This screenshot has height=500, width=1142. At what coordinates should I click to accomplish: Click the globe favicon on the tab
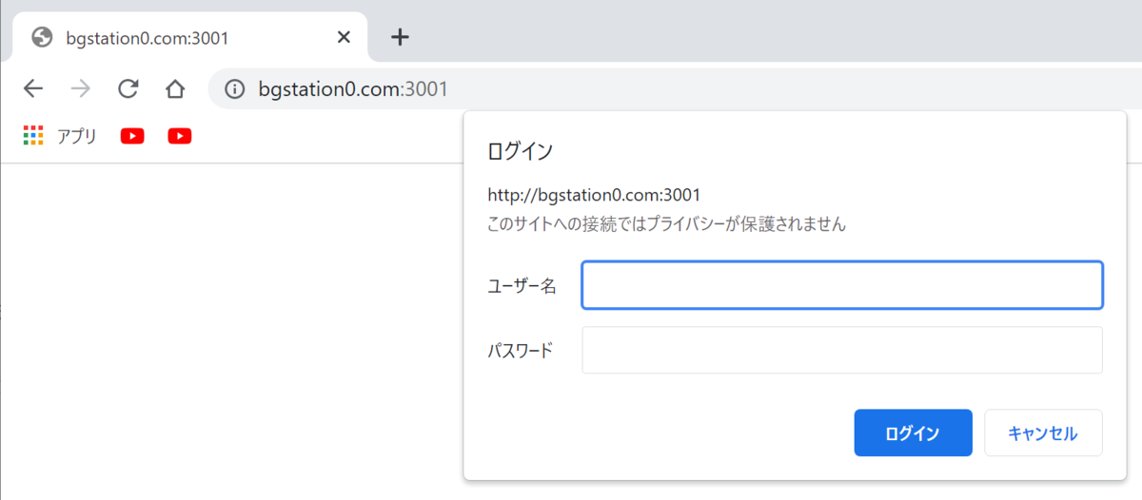pyautogui.click(x=42, y=37)
